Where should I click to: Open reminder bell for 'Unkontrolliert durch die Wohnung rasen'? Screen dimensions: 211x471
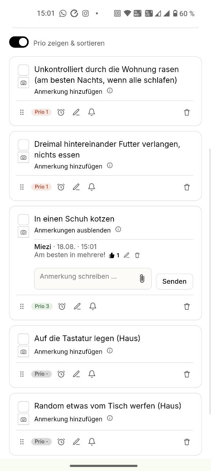click(92, 112)
